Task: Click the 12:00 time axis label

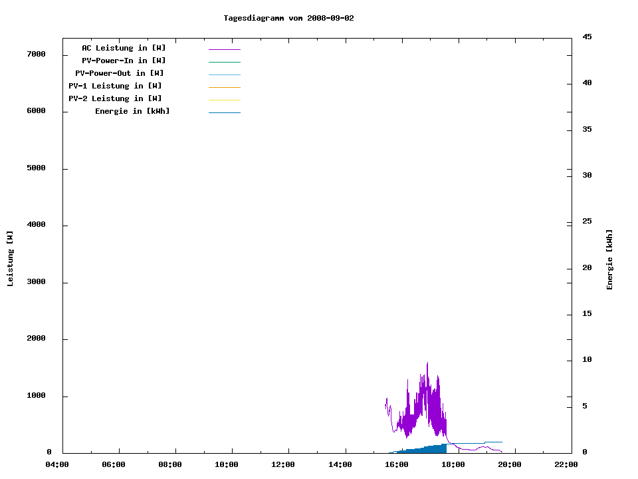Action: coord(283,464)
